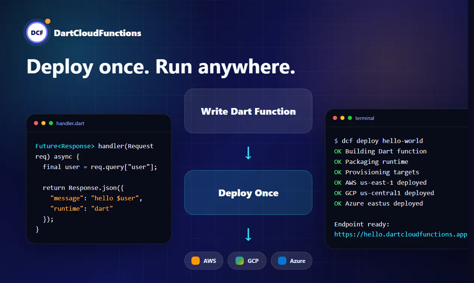
Task: Select the Azure provider chip
Action: click(x=291, y=261)
